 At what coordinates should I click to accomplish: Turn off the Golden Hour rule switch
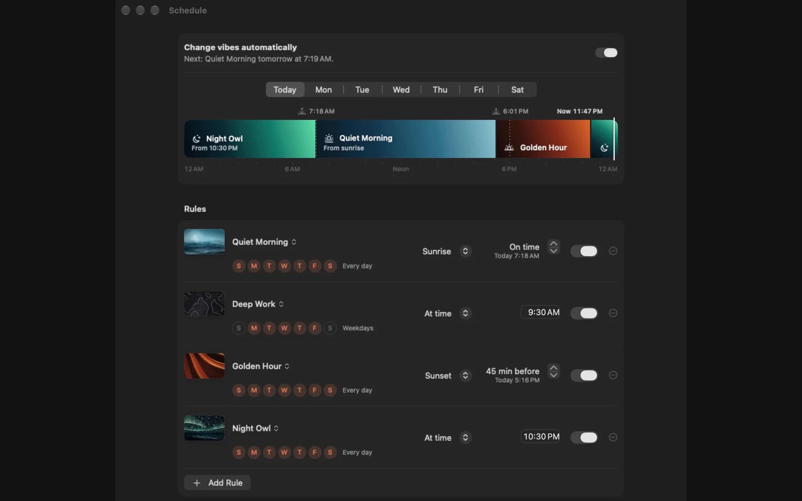(x=584, y=375)
